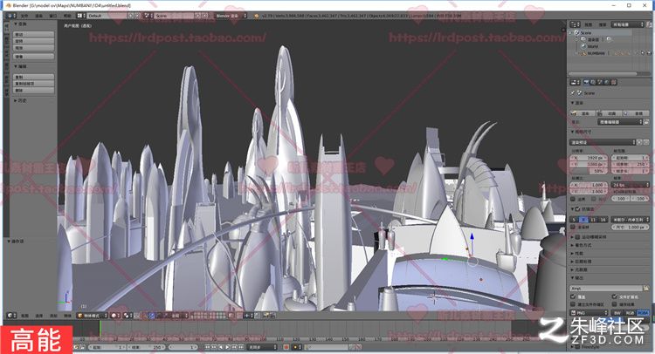Click the Blender logo icon in info header
This screenshot has width=655, height=354.
coord(256,16)
